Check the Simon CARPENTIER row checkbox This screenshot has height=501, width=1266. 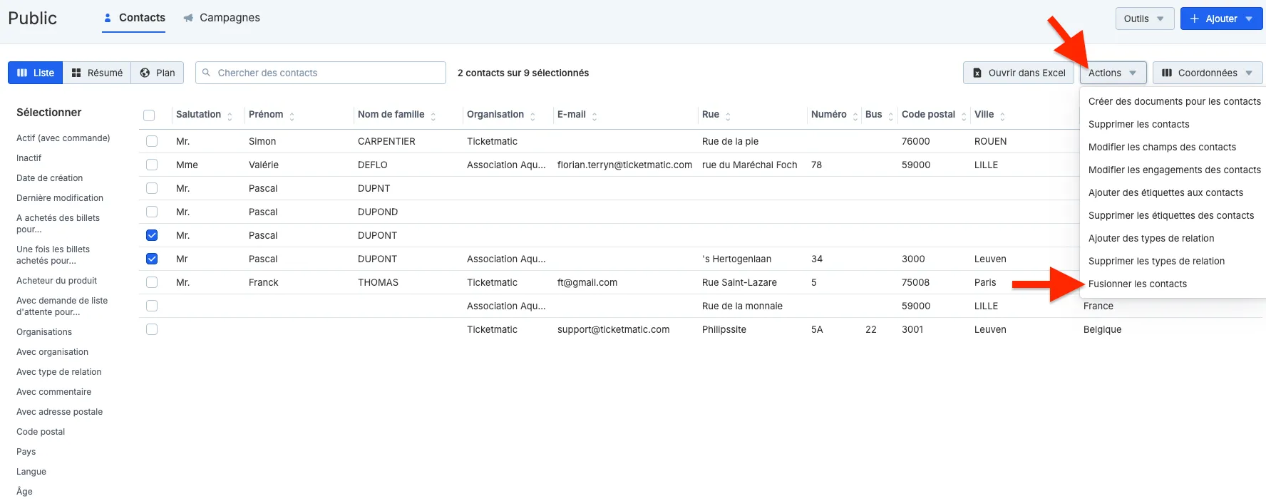tap(152, 141)
